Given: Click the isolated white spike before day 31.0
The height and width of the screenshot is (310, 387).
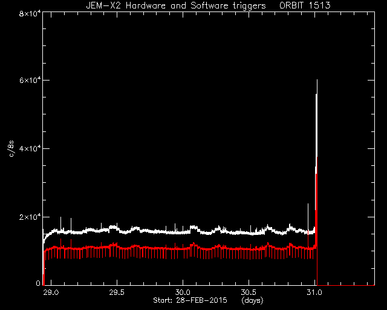Looking at the screenshot, I should pos(308,205).
